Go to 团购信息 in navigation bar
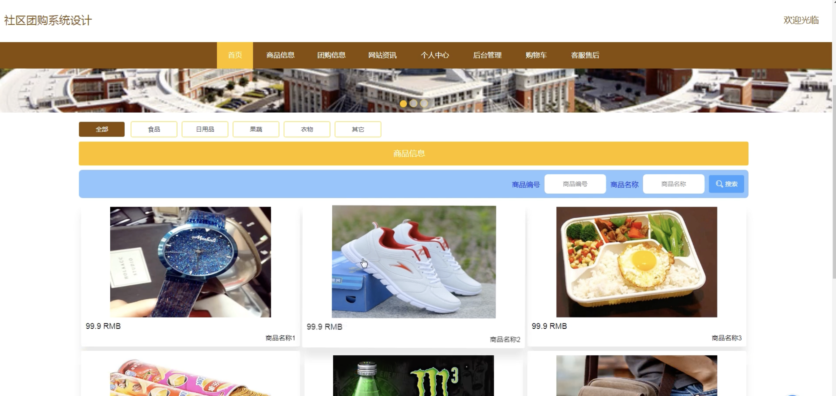The image size is (836, 396). (x=331, y=55)
